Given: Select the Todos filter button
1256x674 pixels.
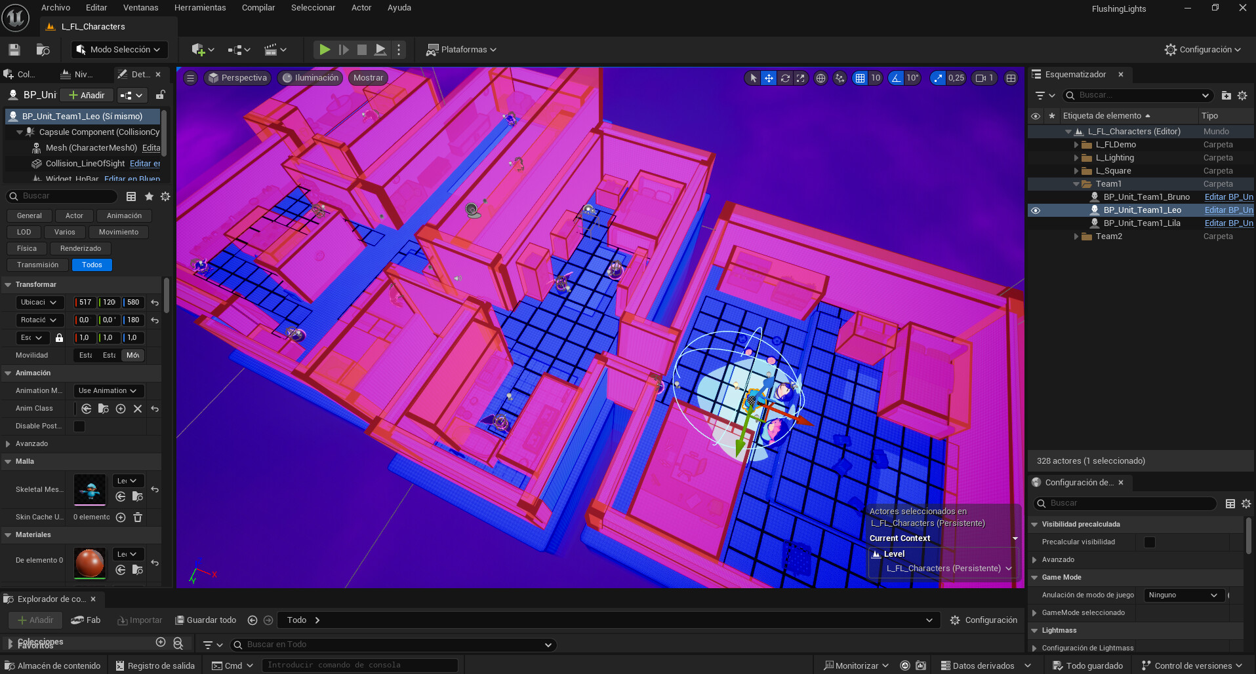Looking at the screenshot, I should coord(92,265).
